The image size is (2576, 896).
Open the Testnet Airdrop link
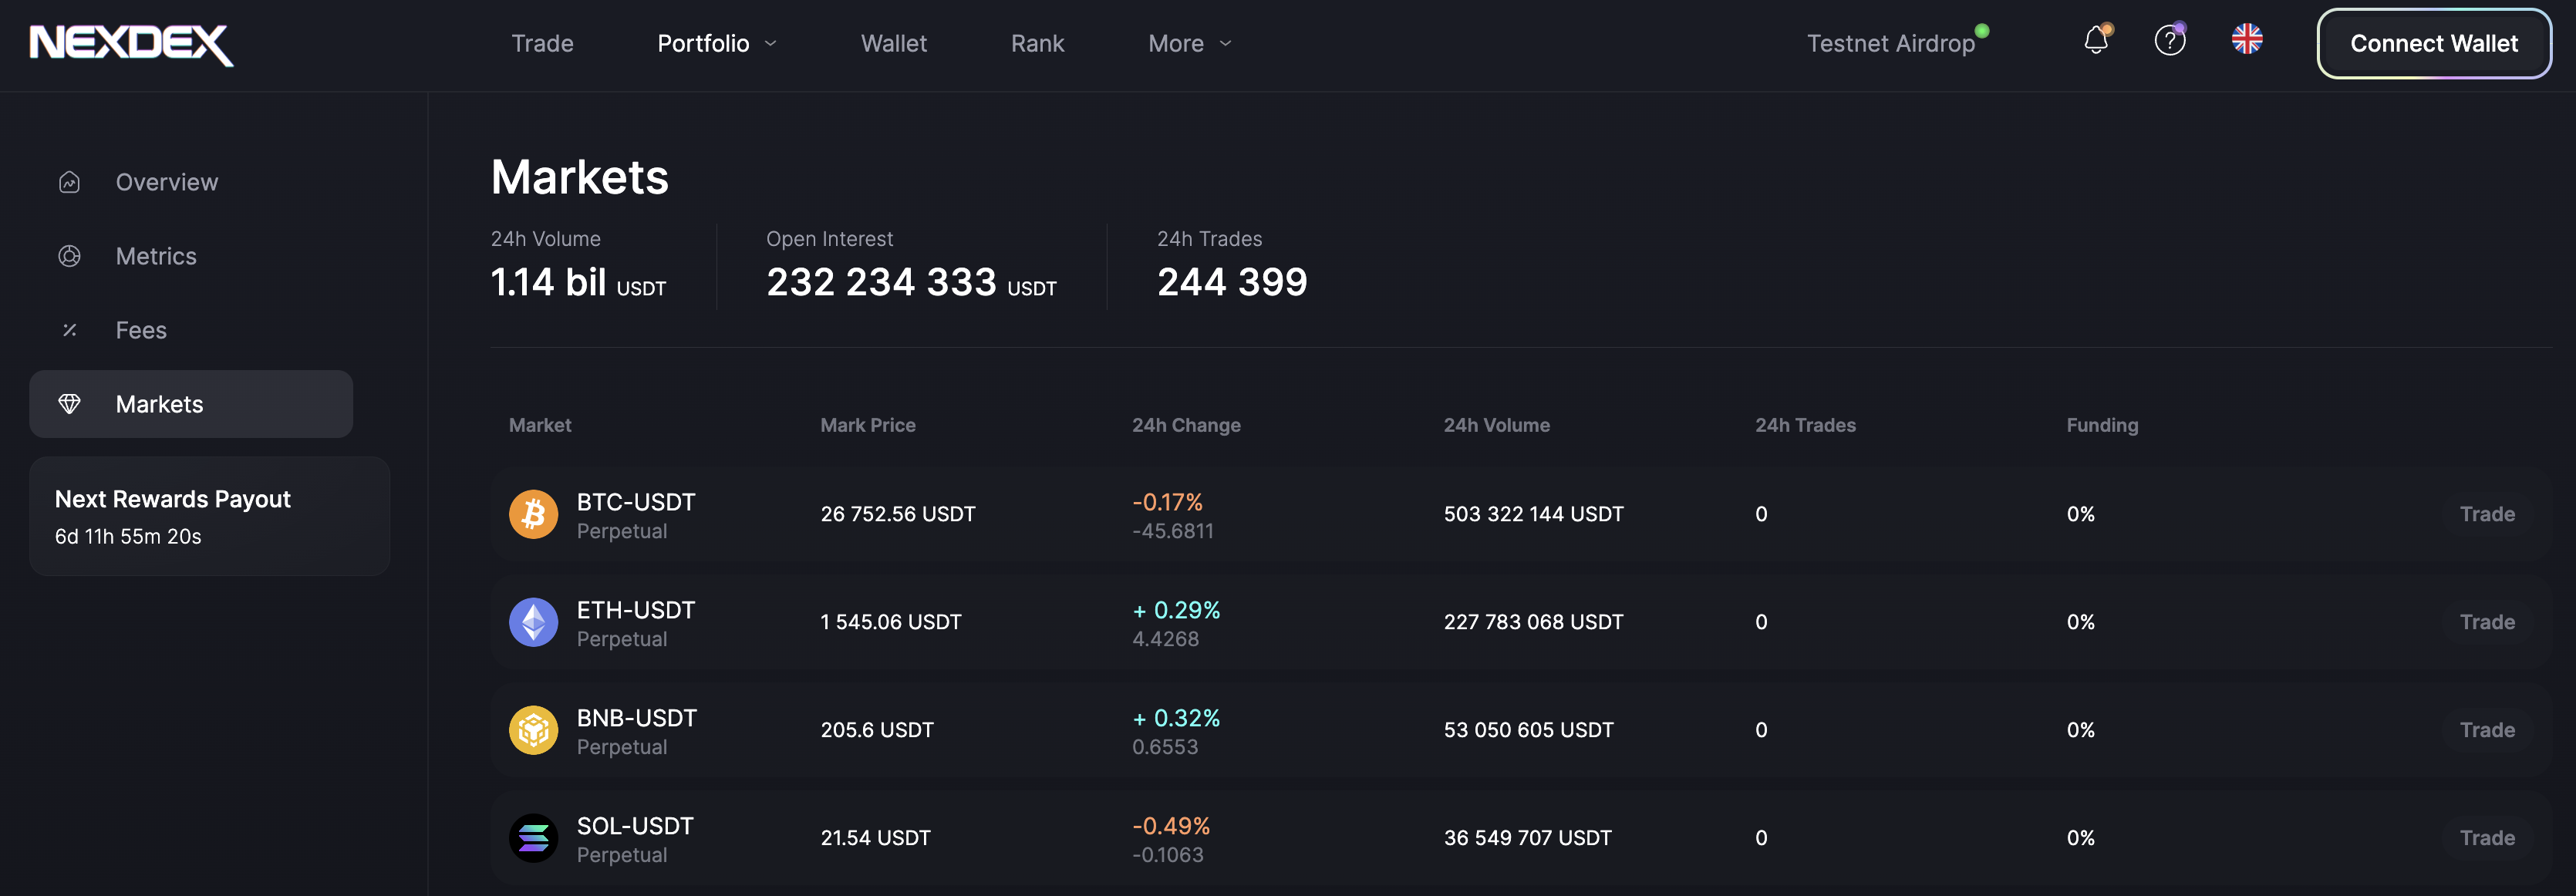(x=1890, y=44)
